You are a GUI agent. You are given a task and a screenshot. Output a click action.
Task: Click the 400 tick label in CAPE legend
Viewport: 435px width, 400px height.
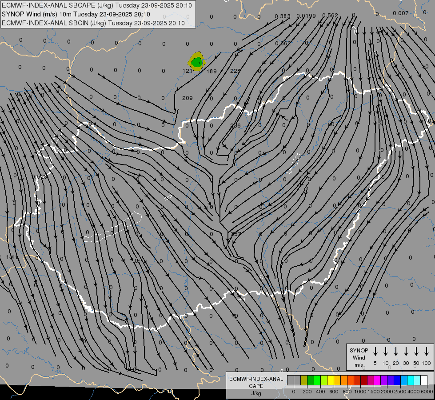pos(320,392)
